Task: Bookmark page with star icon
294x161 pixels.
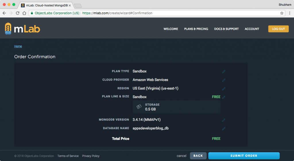Action: click(282, 13)
